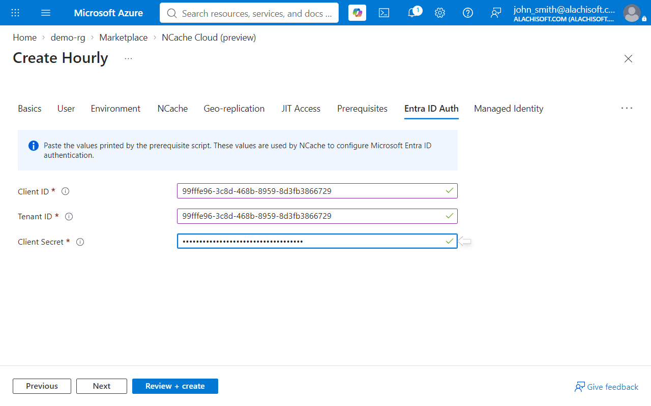Screen dimensions: 651x406
Task: Switch to the Managed Identity tab
Action: pyautogui.click(x=509, y=109)
